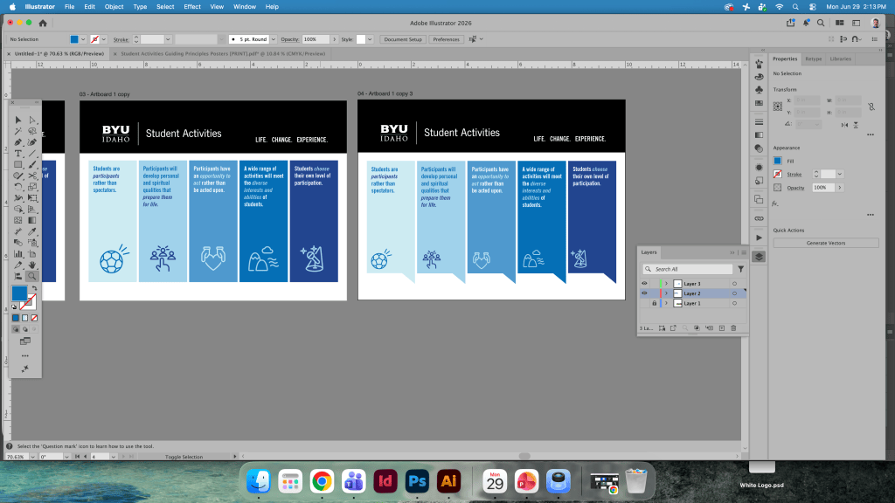Click the blue Fill color swatch in toolbar
The image size is (895, 503).
(19, 293)
